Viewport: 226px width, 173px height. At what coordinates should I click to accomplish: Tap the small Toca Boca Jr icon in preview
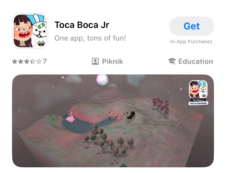pos(198,89)
